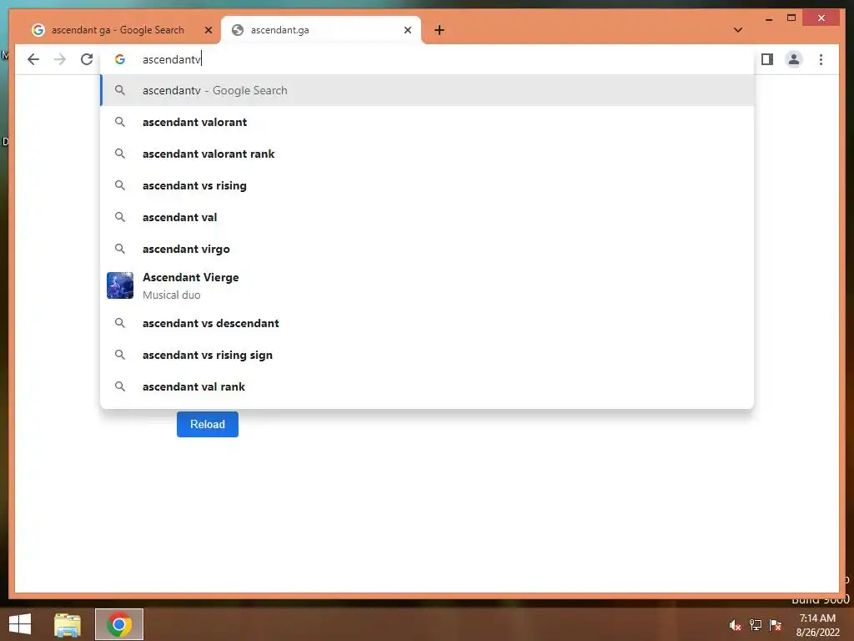The image size is (854, 641).
Task: Choose suggestion 'ascendant val'
Action: [428, 217]
